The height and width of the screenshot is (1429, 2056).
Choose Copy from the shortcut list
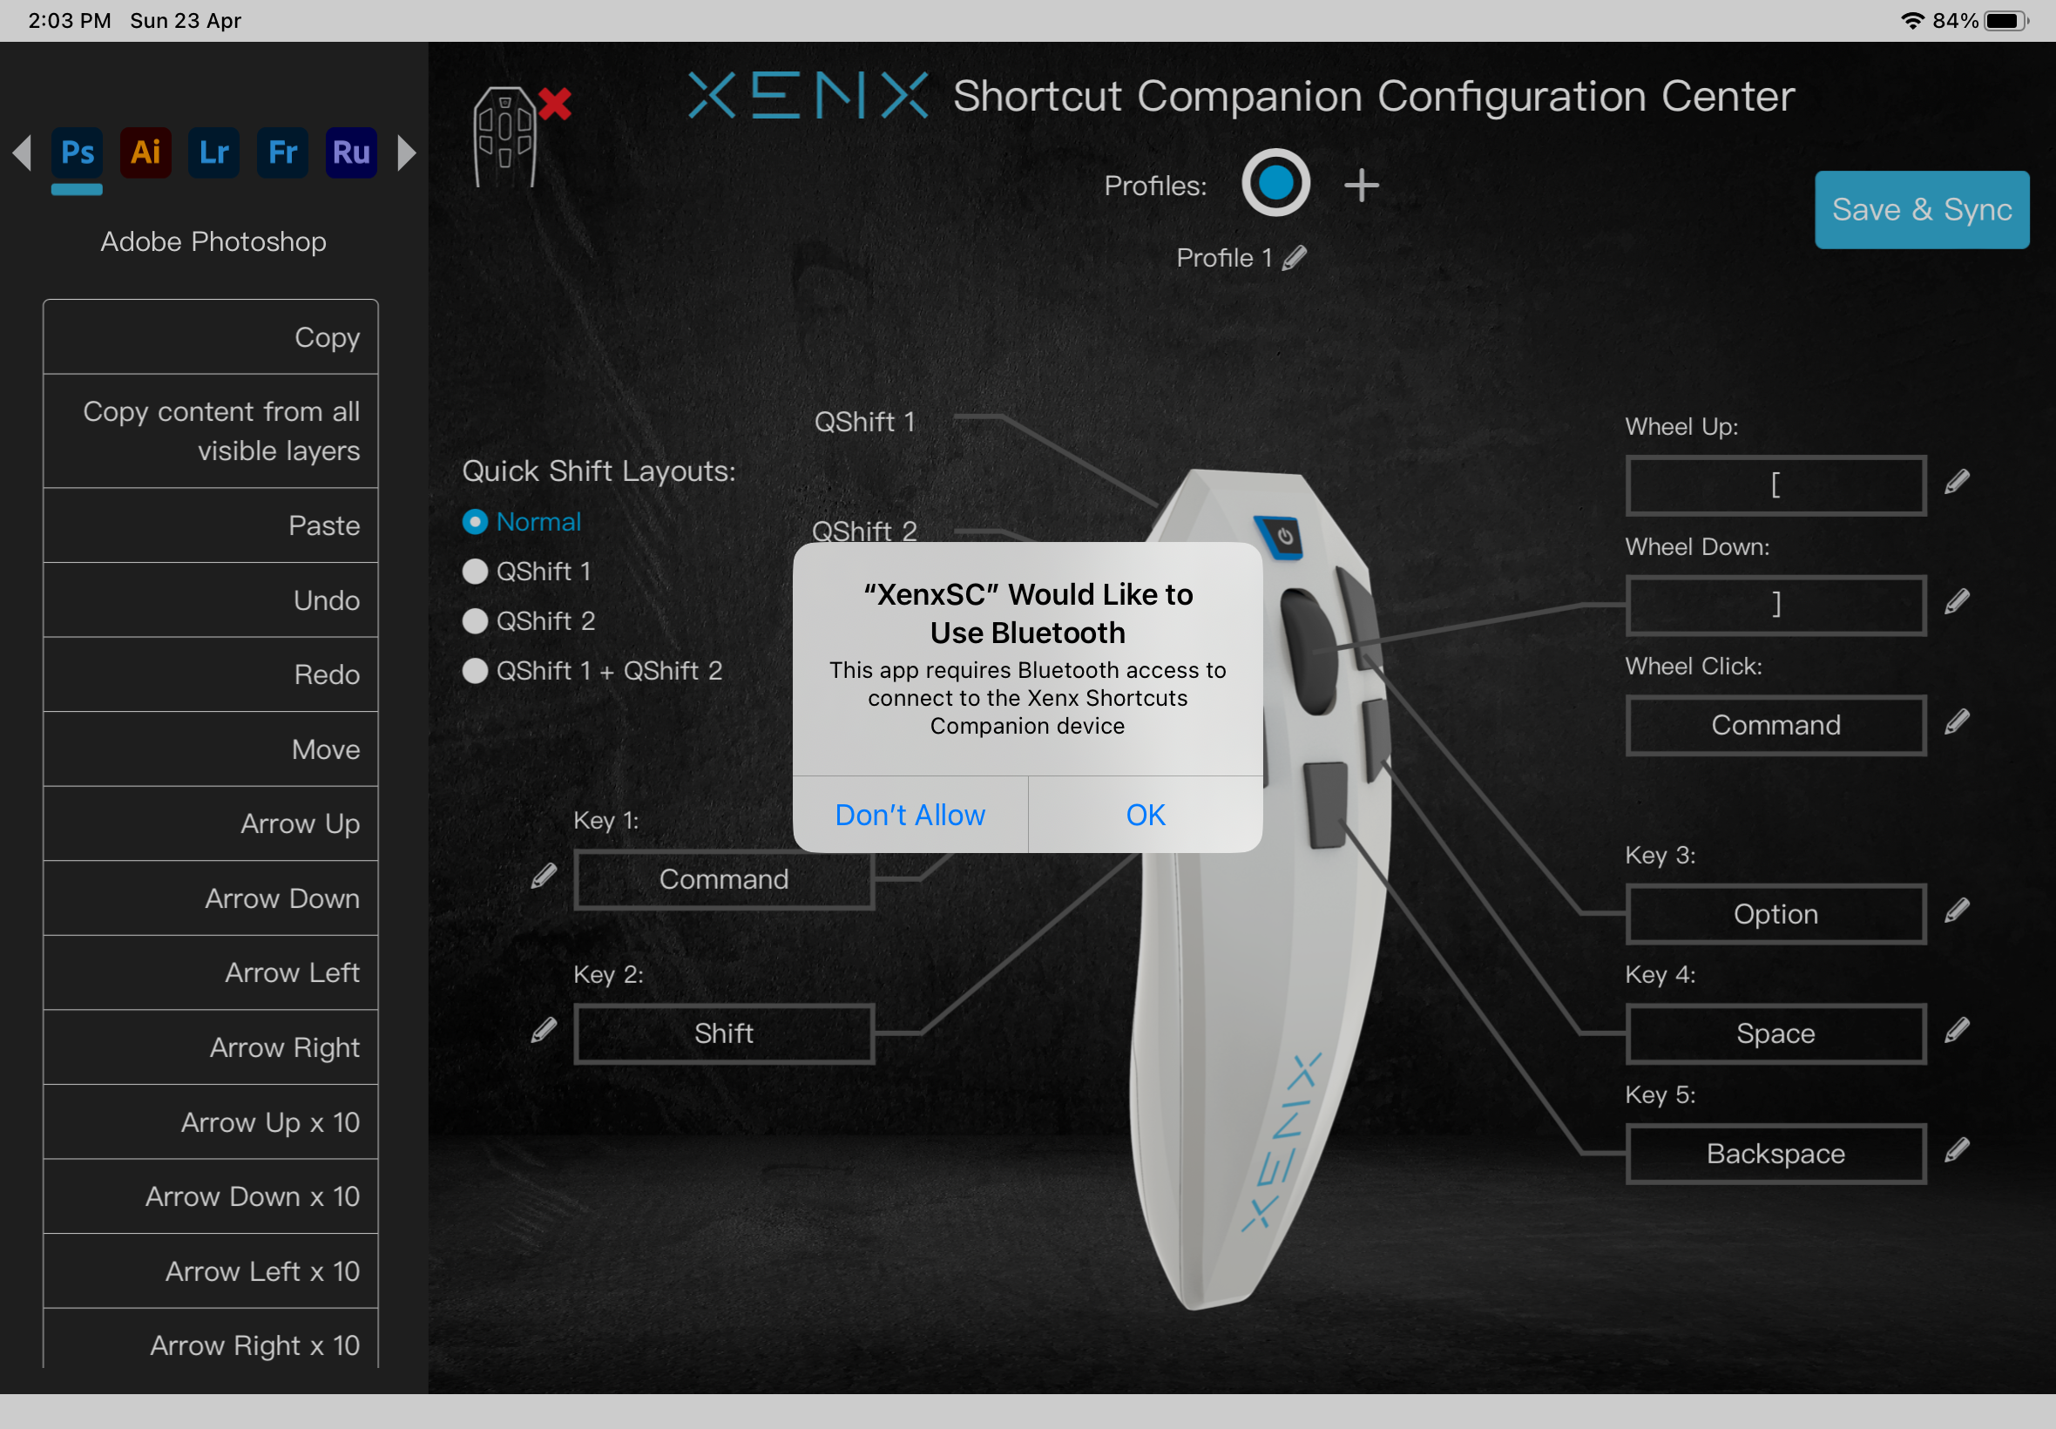click(x=210, y=337)
